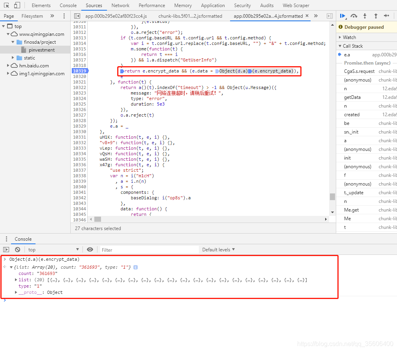This screenshot has height=351, width=397.
Task: Collapse the console result object
Action: click(x=11, y=267)
